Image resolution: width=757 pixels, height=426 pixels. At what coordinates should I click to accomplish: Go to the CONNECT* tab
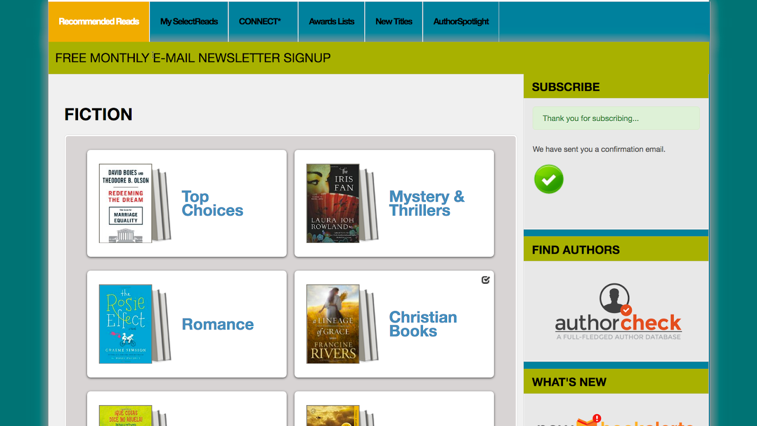tap(260, 21)
